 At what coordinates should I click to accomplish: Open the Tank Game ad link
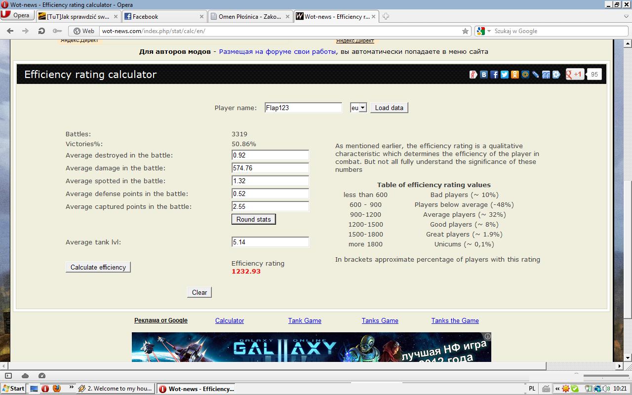coord(305,320)
